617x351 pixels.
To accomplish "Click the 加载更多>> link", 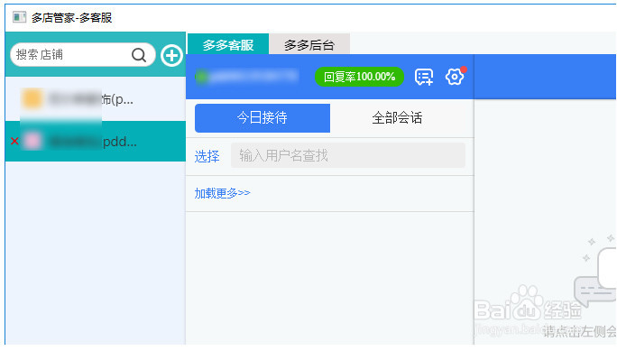I will click(222, 193).
